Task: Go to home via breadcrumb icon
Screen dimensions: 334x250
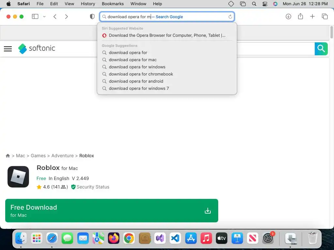Action: [x=8, y=156]
